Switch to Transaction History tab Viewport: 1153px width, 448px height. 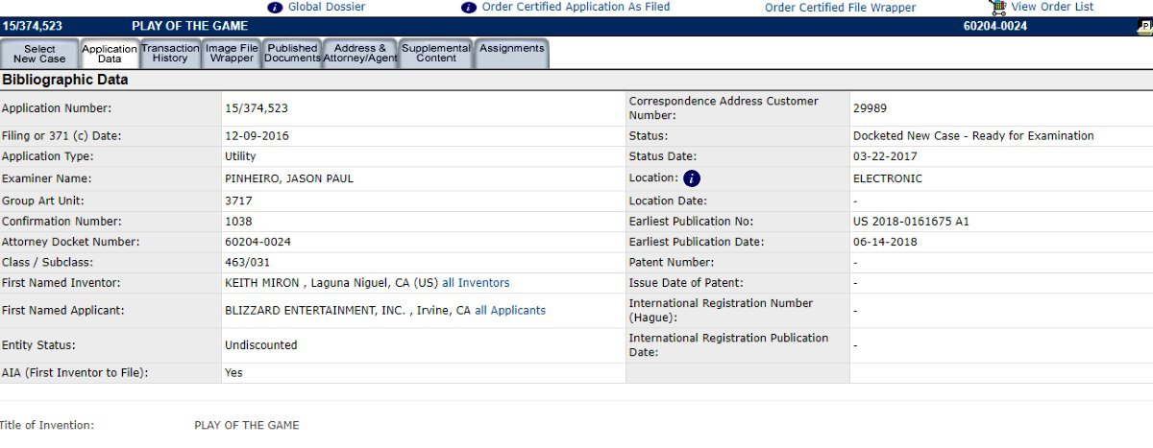(170, 53)
